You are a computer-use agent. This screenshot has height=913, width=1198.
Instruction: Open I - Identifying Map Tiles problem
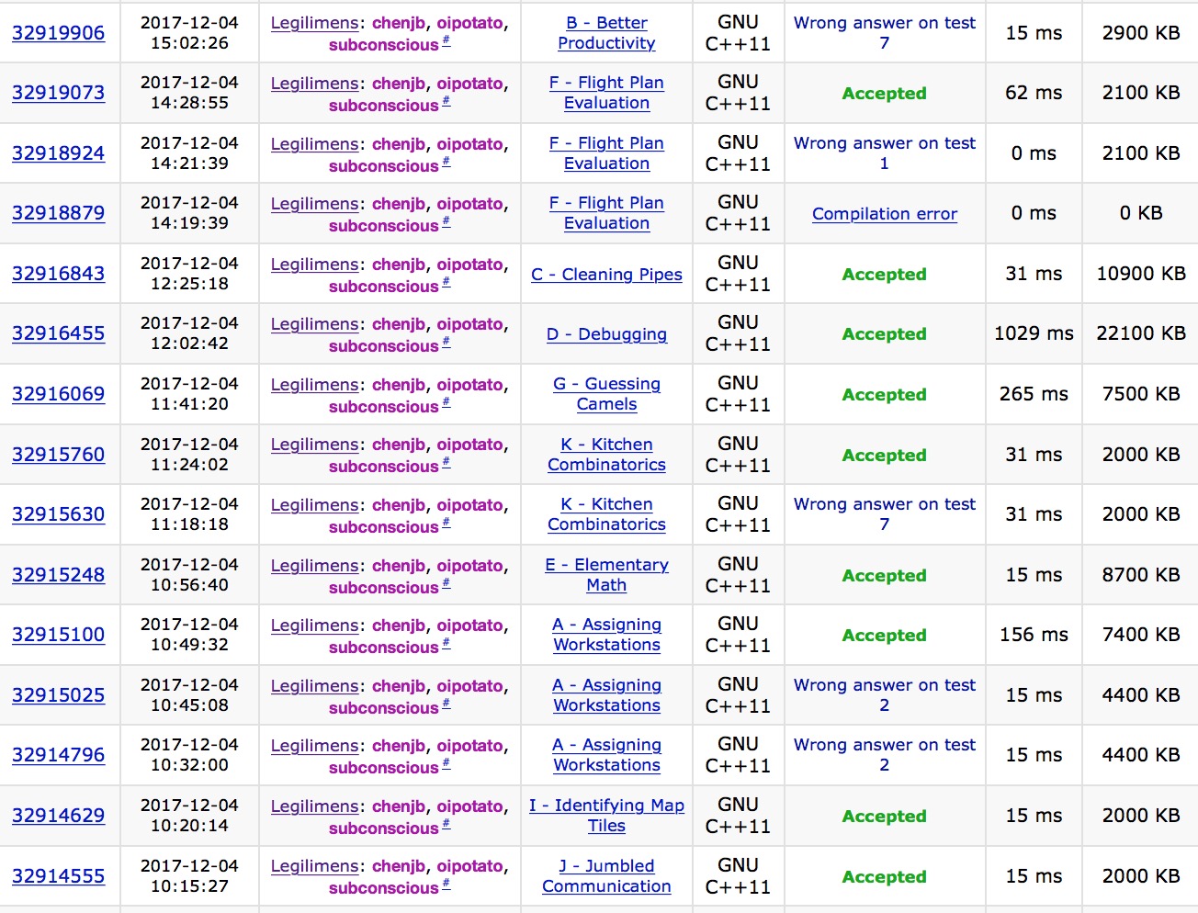(x=606, y=816)
